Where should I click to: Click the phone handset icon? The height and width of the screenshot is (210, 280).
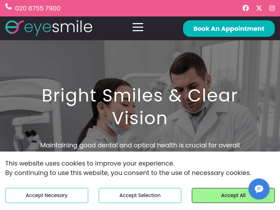(8, 7)
